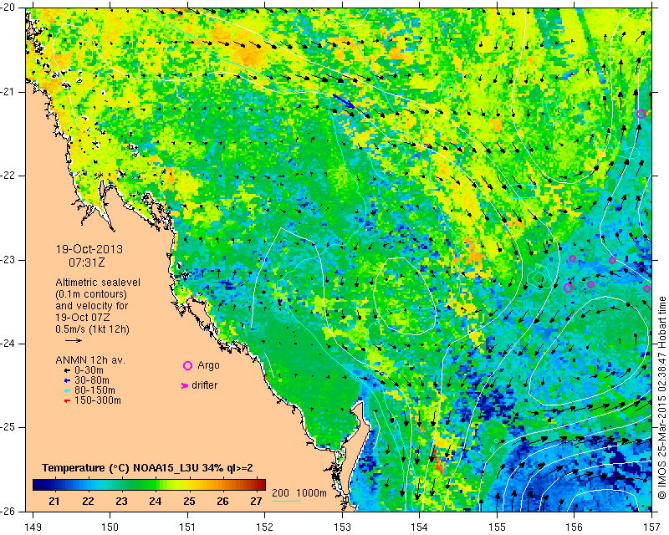Click the 'Argo' legend text
Image resolution: width=669 pixels, height=535 pixels.
coord(208,365)
